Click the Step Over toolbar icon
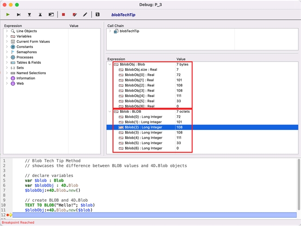Viewport: 301px width, 226px height. [x=19, y=15]
